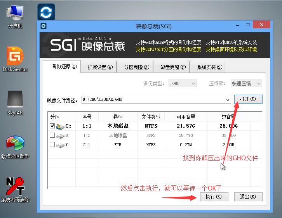
Task: Open the 压缩率 快速压缩 dropdown
Action: point(246,83)
